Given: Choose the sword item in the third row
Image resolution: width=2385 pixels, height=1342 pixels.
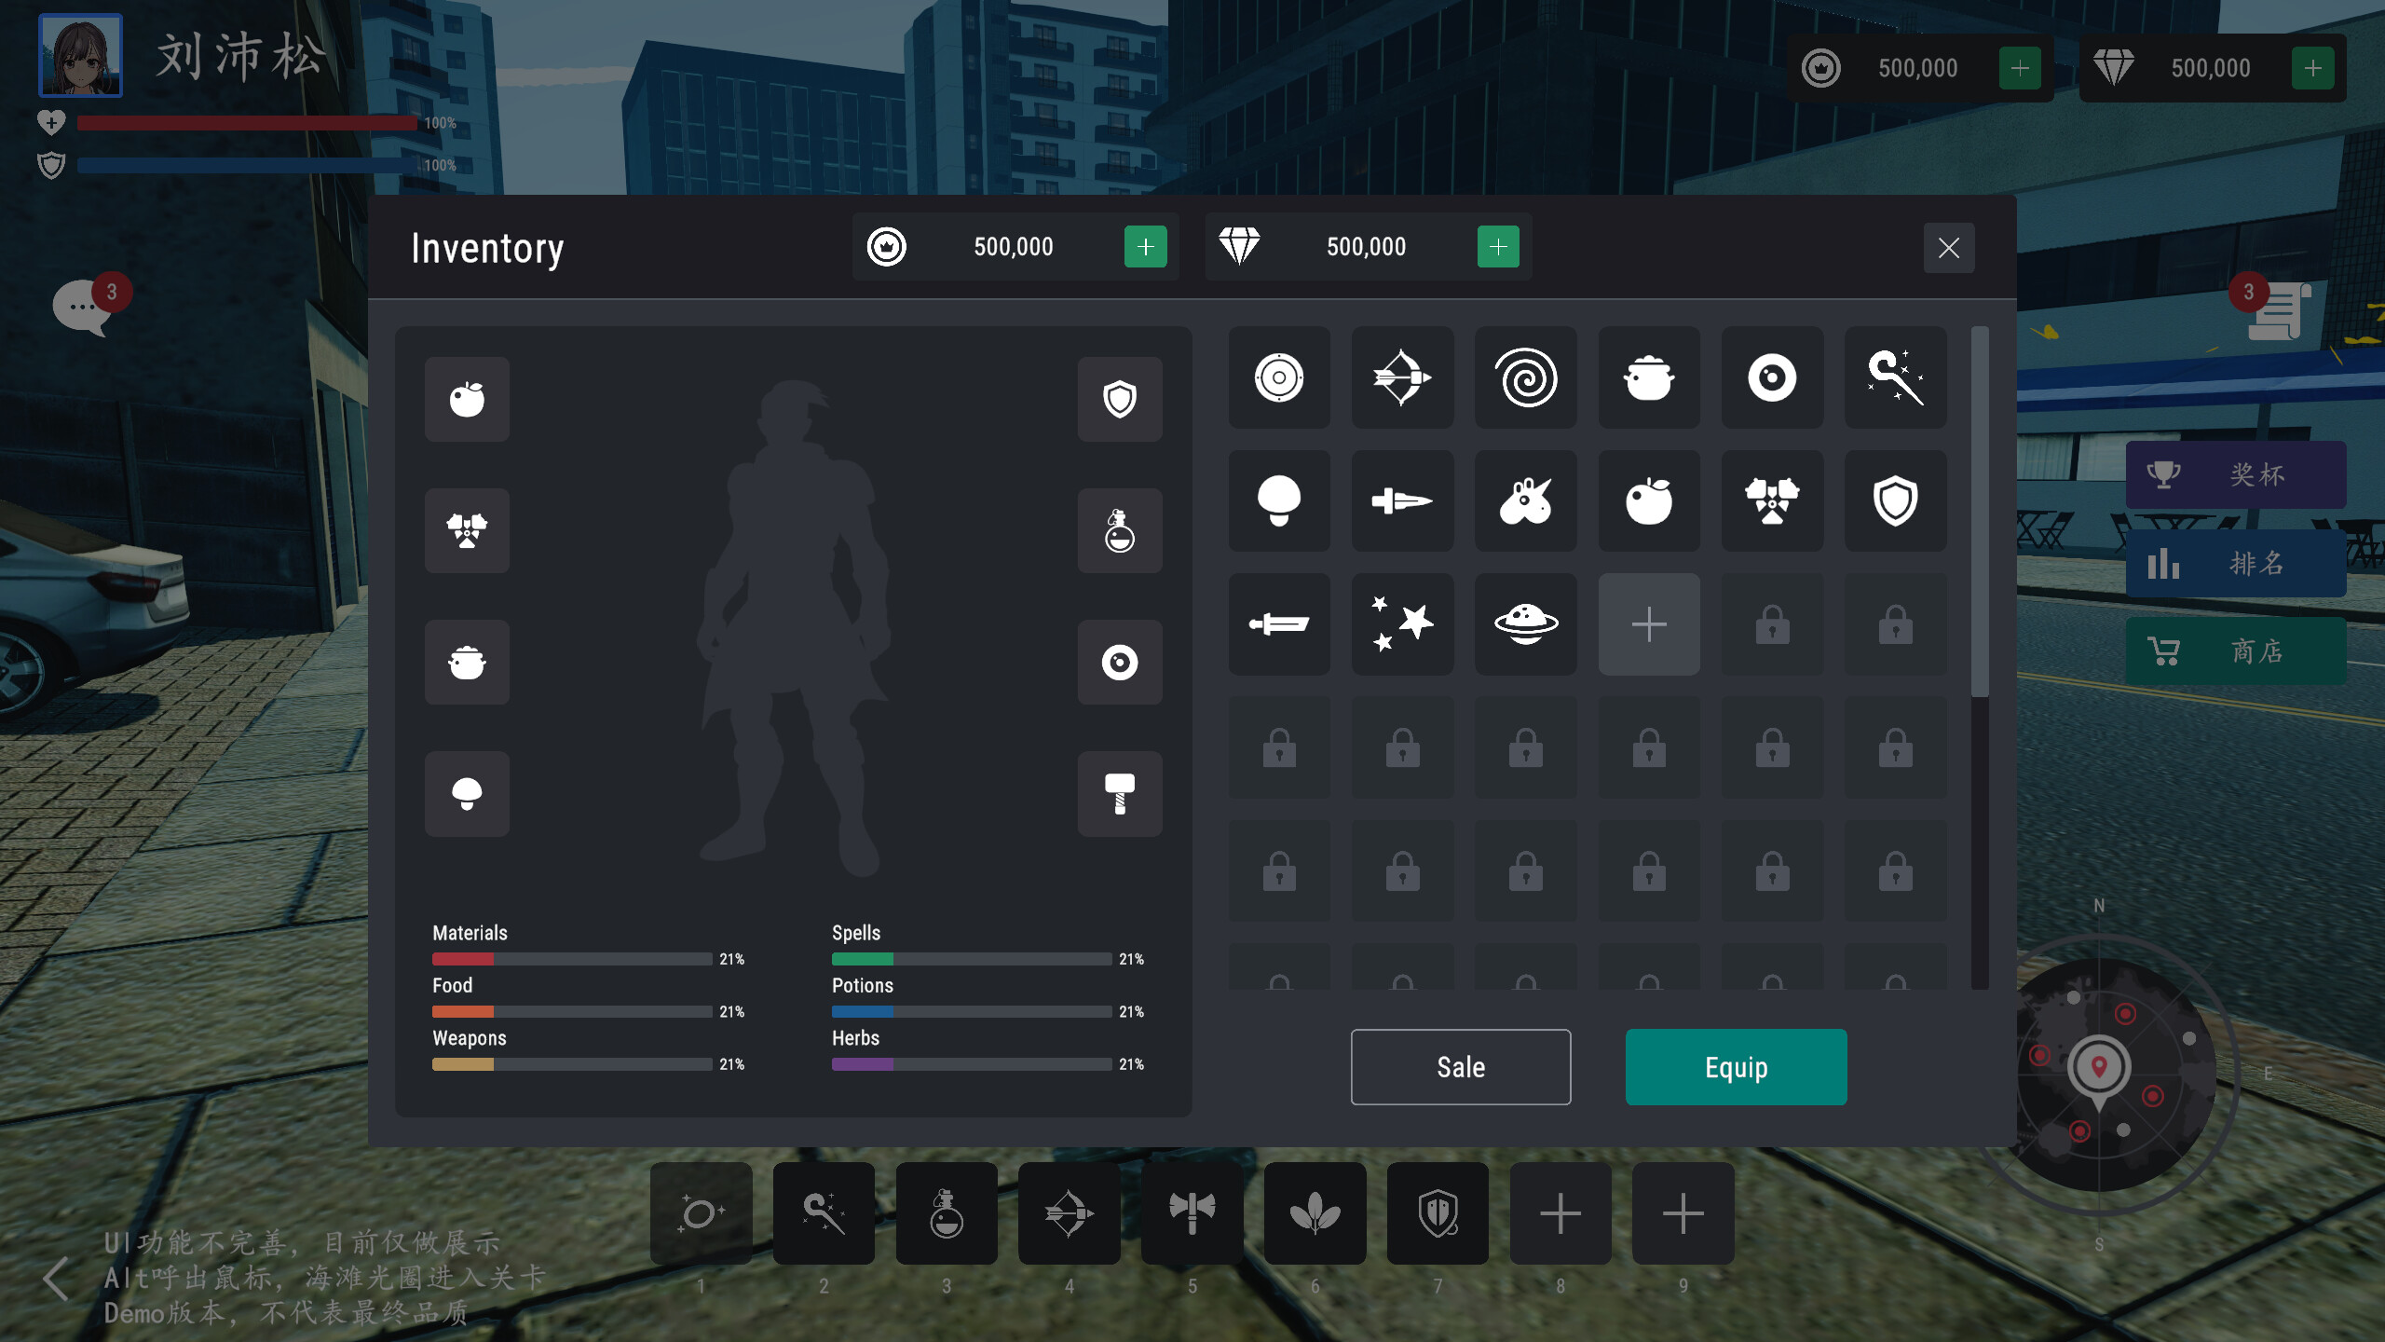Looking at the screenshot, I should point(1279,624).
